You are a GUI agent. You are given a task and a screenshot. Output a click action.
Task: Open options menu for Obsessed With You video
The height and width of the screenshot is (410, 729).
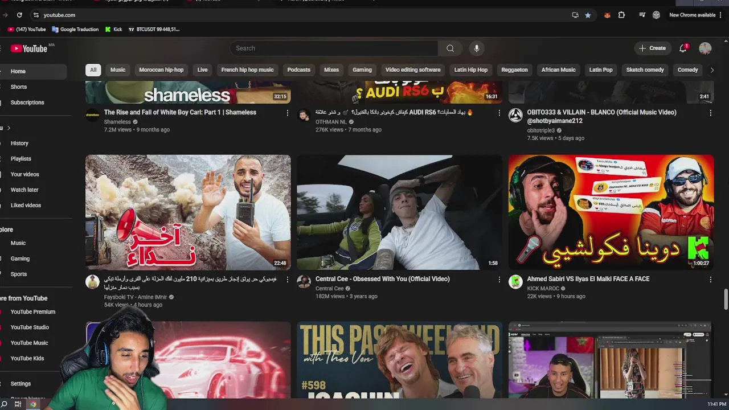pyautogui.click(x=499, y=280)
